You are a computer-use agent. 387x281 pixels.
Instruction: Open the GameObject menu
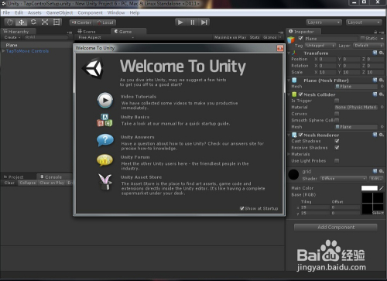[x=60, y=12]
